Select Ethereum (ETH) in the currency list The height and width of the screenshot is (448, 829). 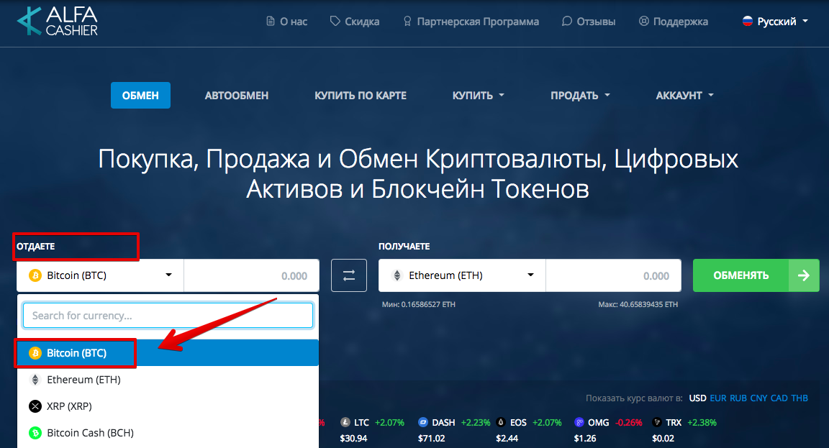[168, 379]
